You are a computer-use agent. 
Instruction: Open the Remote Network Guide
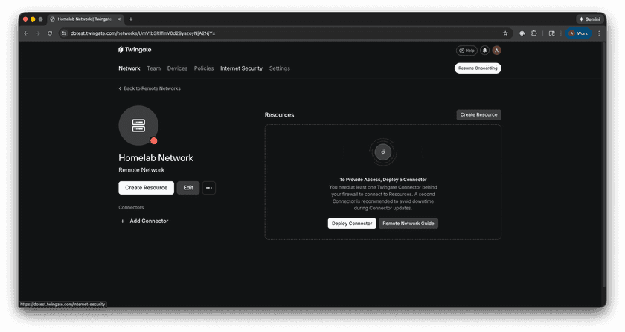(x=408, y=224)
